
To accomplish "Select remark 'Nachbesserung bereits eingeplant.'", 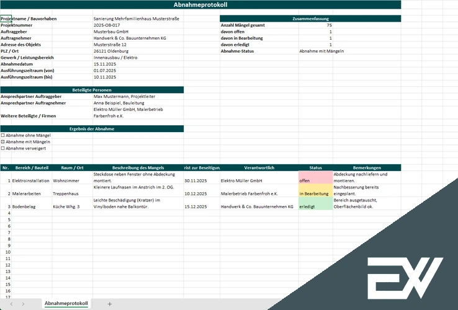I will [x=367, y=190].
